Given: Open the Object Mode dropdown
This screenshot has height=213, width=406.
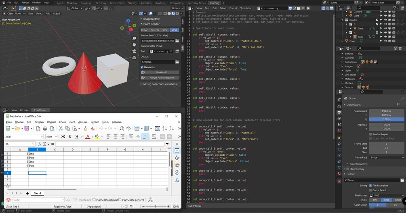Looking at the screenshot, I should 14,13.
